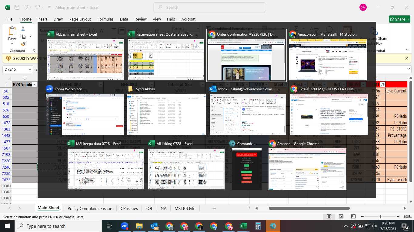414x232 pixels.
Task: Open the Formulas ribbon tab
Action: click(105, 19)
